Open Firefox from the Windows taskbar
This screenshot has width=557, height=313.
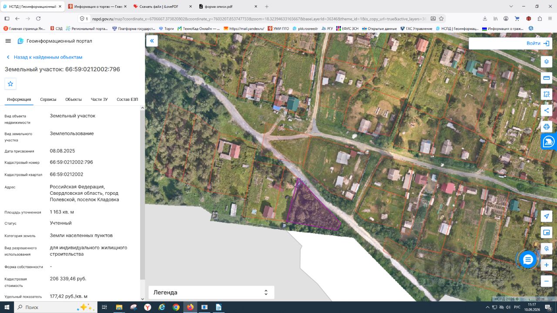[x=190, y=307]
